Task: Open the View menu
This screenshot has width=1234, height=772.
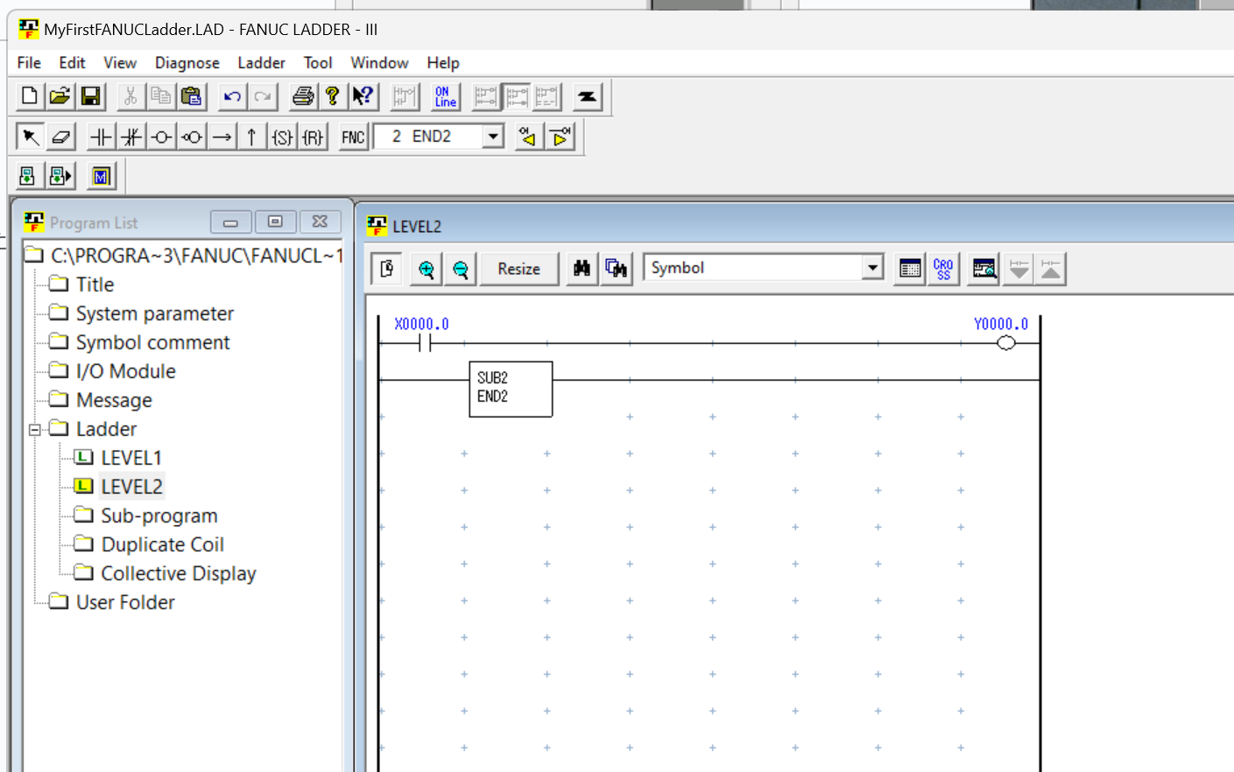Action: tap(120, 63)
